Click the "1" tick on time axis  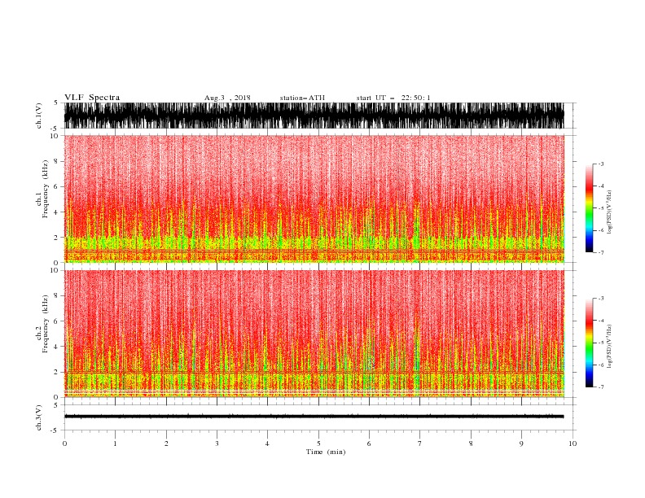point(115,443)
